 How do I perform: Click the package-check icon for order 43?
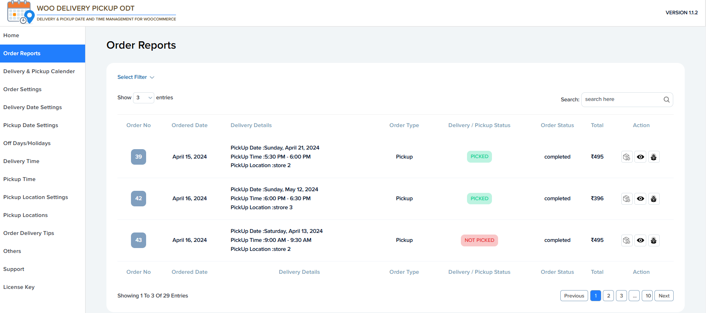pyautogui.click(x=627, y=240)
